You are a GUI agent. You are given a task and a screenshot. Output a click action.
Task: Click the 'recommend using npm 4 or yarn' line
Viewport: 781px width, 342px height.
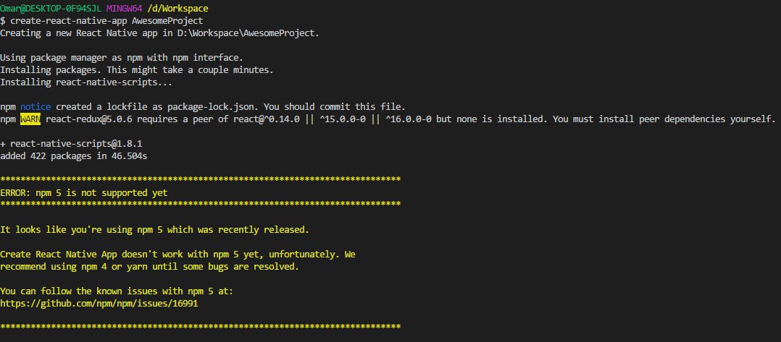[149, 267]
